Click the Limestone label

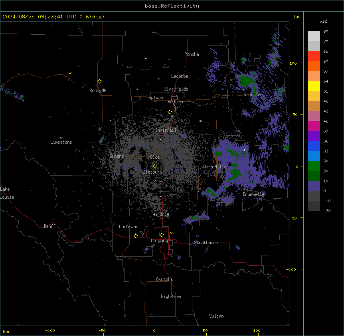61,142
